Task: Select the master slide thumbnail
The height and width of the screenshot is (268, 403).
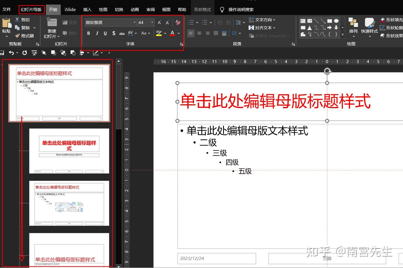Action: pos(59,93)
